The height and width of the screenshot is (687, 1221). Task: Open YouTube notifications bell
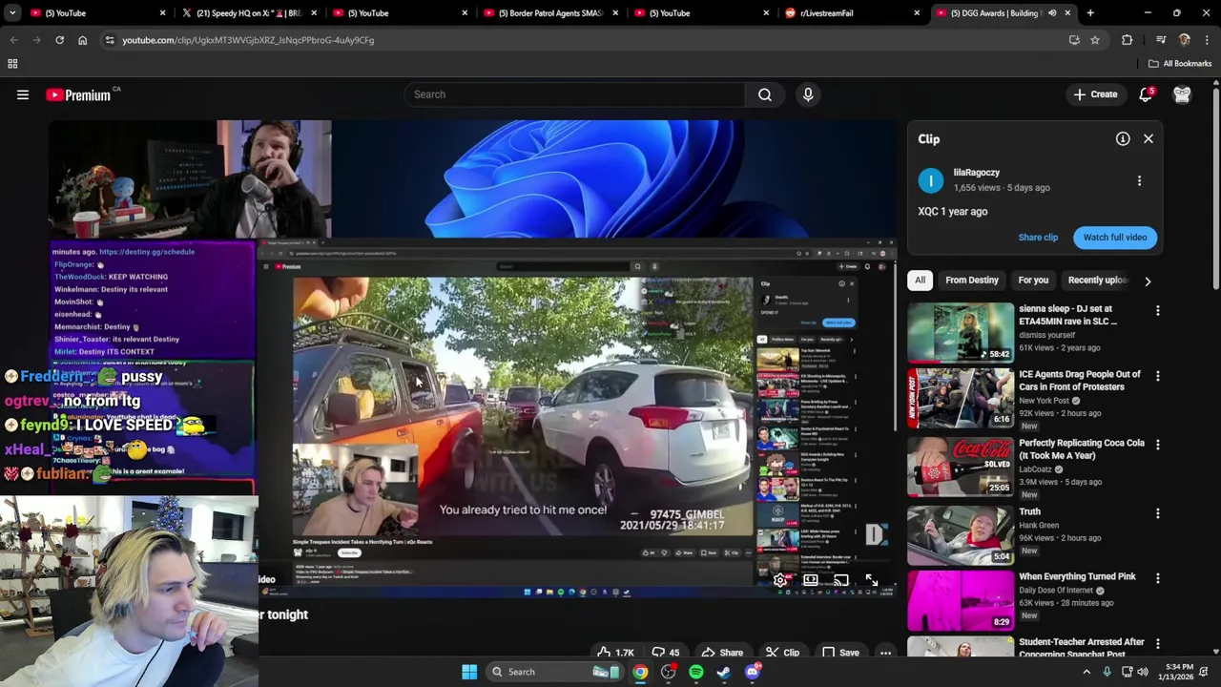(1146, 94)
